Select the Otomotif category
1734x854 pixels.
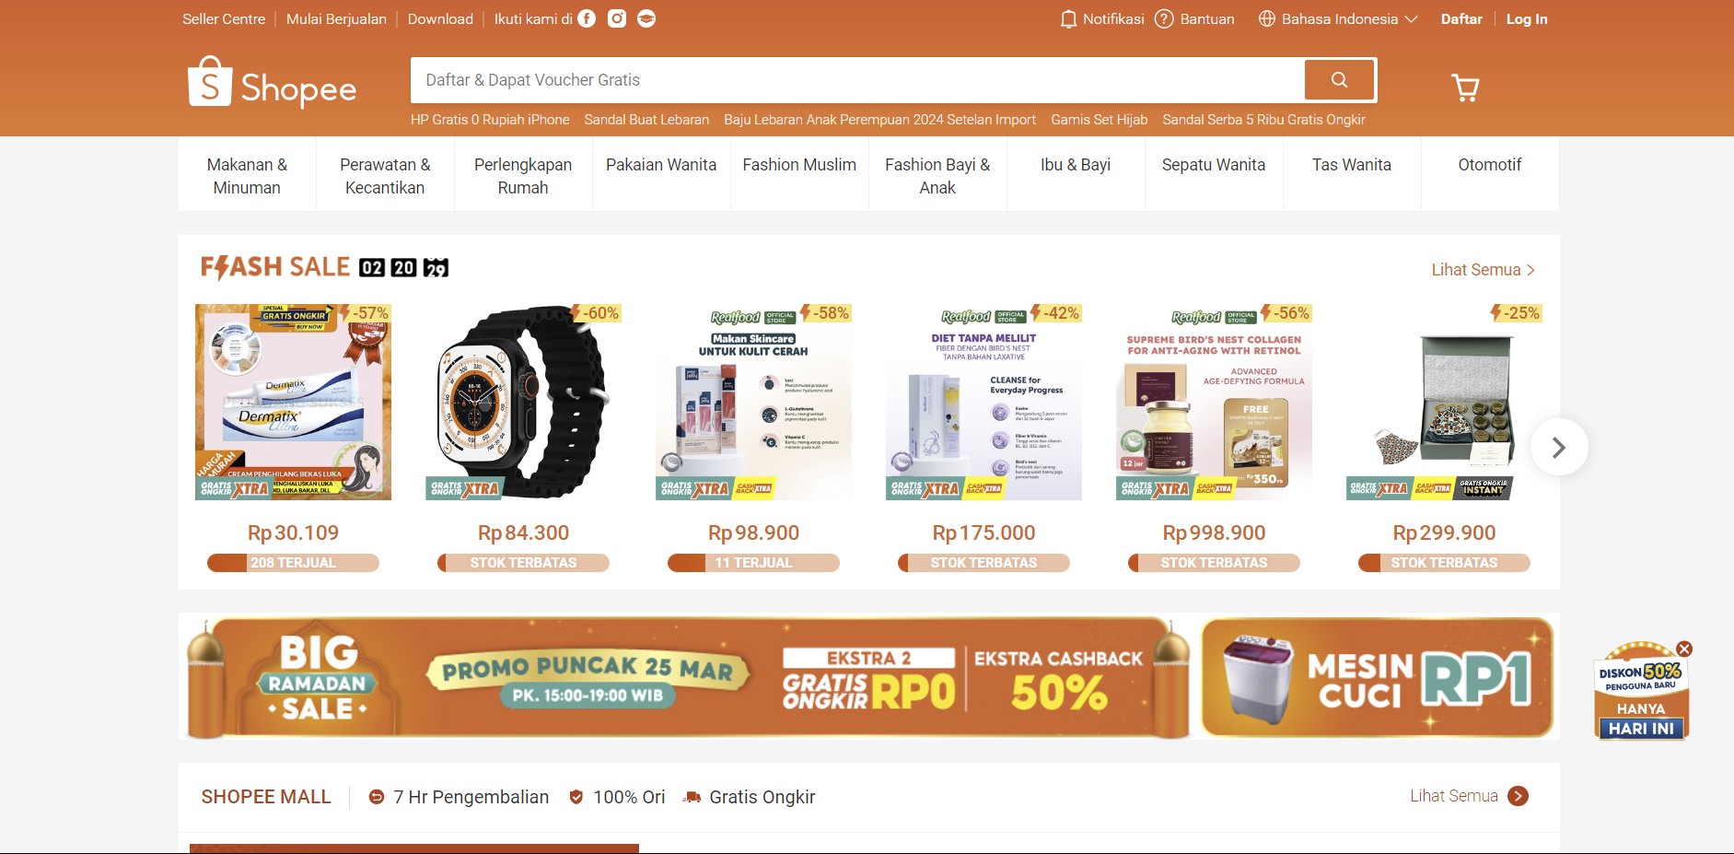[x=1489, y=165]
